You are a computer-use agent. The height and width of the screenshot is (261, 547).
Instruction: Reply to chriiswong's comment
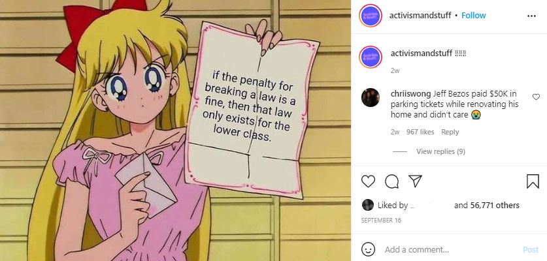(x=450, y=132)
